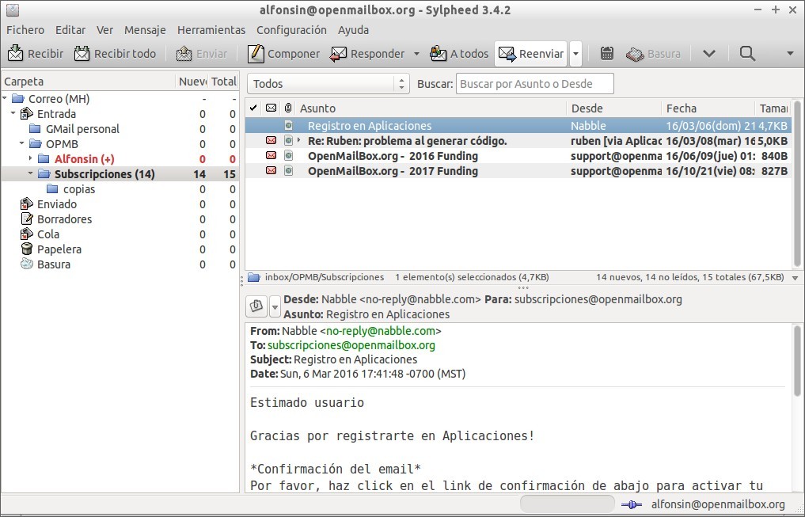Click the calendar-like toolbar icon
Screen dimensions: 805x517
pyautogui.click(x=607, y=53)
